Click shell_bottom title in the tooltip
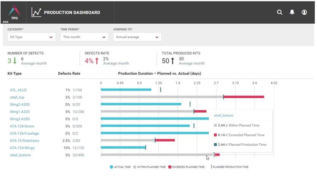The width and height of the screenshot is (317, 178). 223,116
